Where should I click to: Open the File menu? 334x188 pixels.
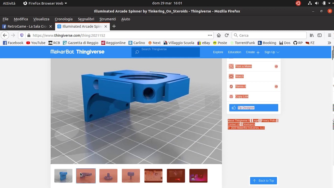click(x=5, y=19)
